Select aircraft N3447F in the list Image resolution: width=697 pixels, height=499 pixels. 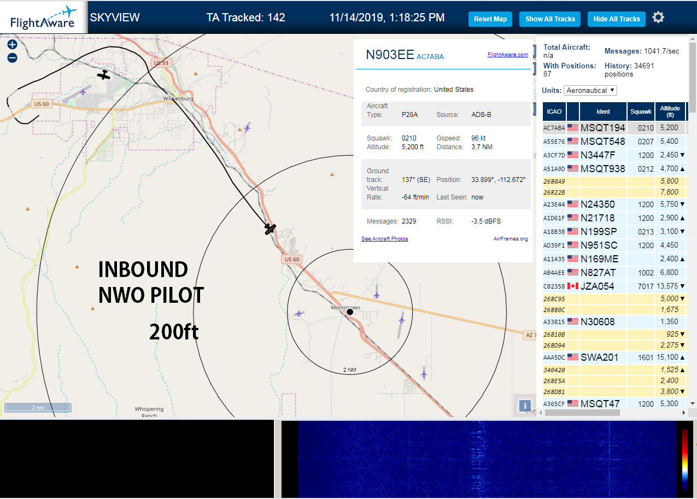[x=614, y=155]
